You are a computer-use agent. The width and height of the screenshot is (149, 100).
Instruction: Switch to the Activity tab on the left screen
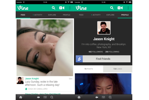(38, 15)
